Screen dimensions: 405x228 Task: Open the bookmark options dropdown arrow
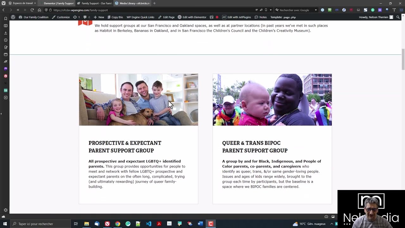271,10
